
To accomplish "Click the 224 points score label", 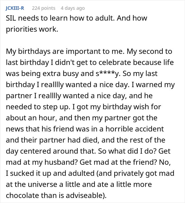I will click(x=44, y=8).
